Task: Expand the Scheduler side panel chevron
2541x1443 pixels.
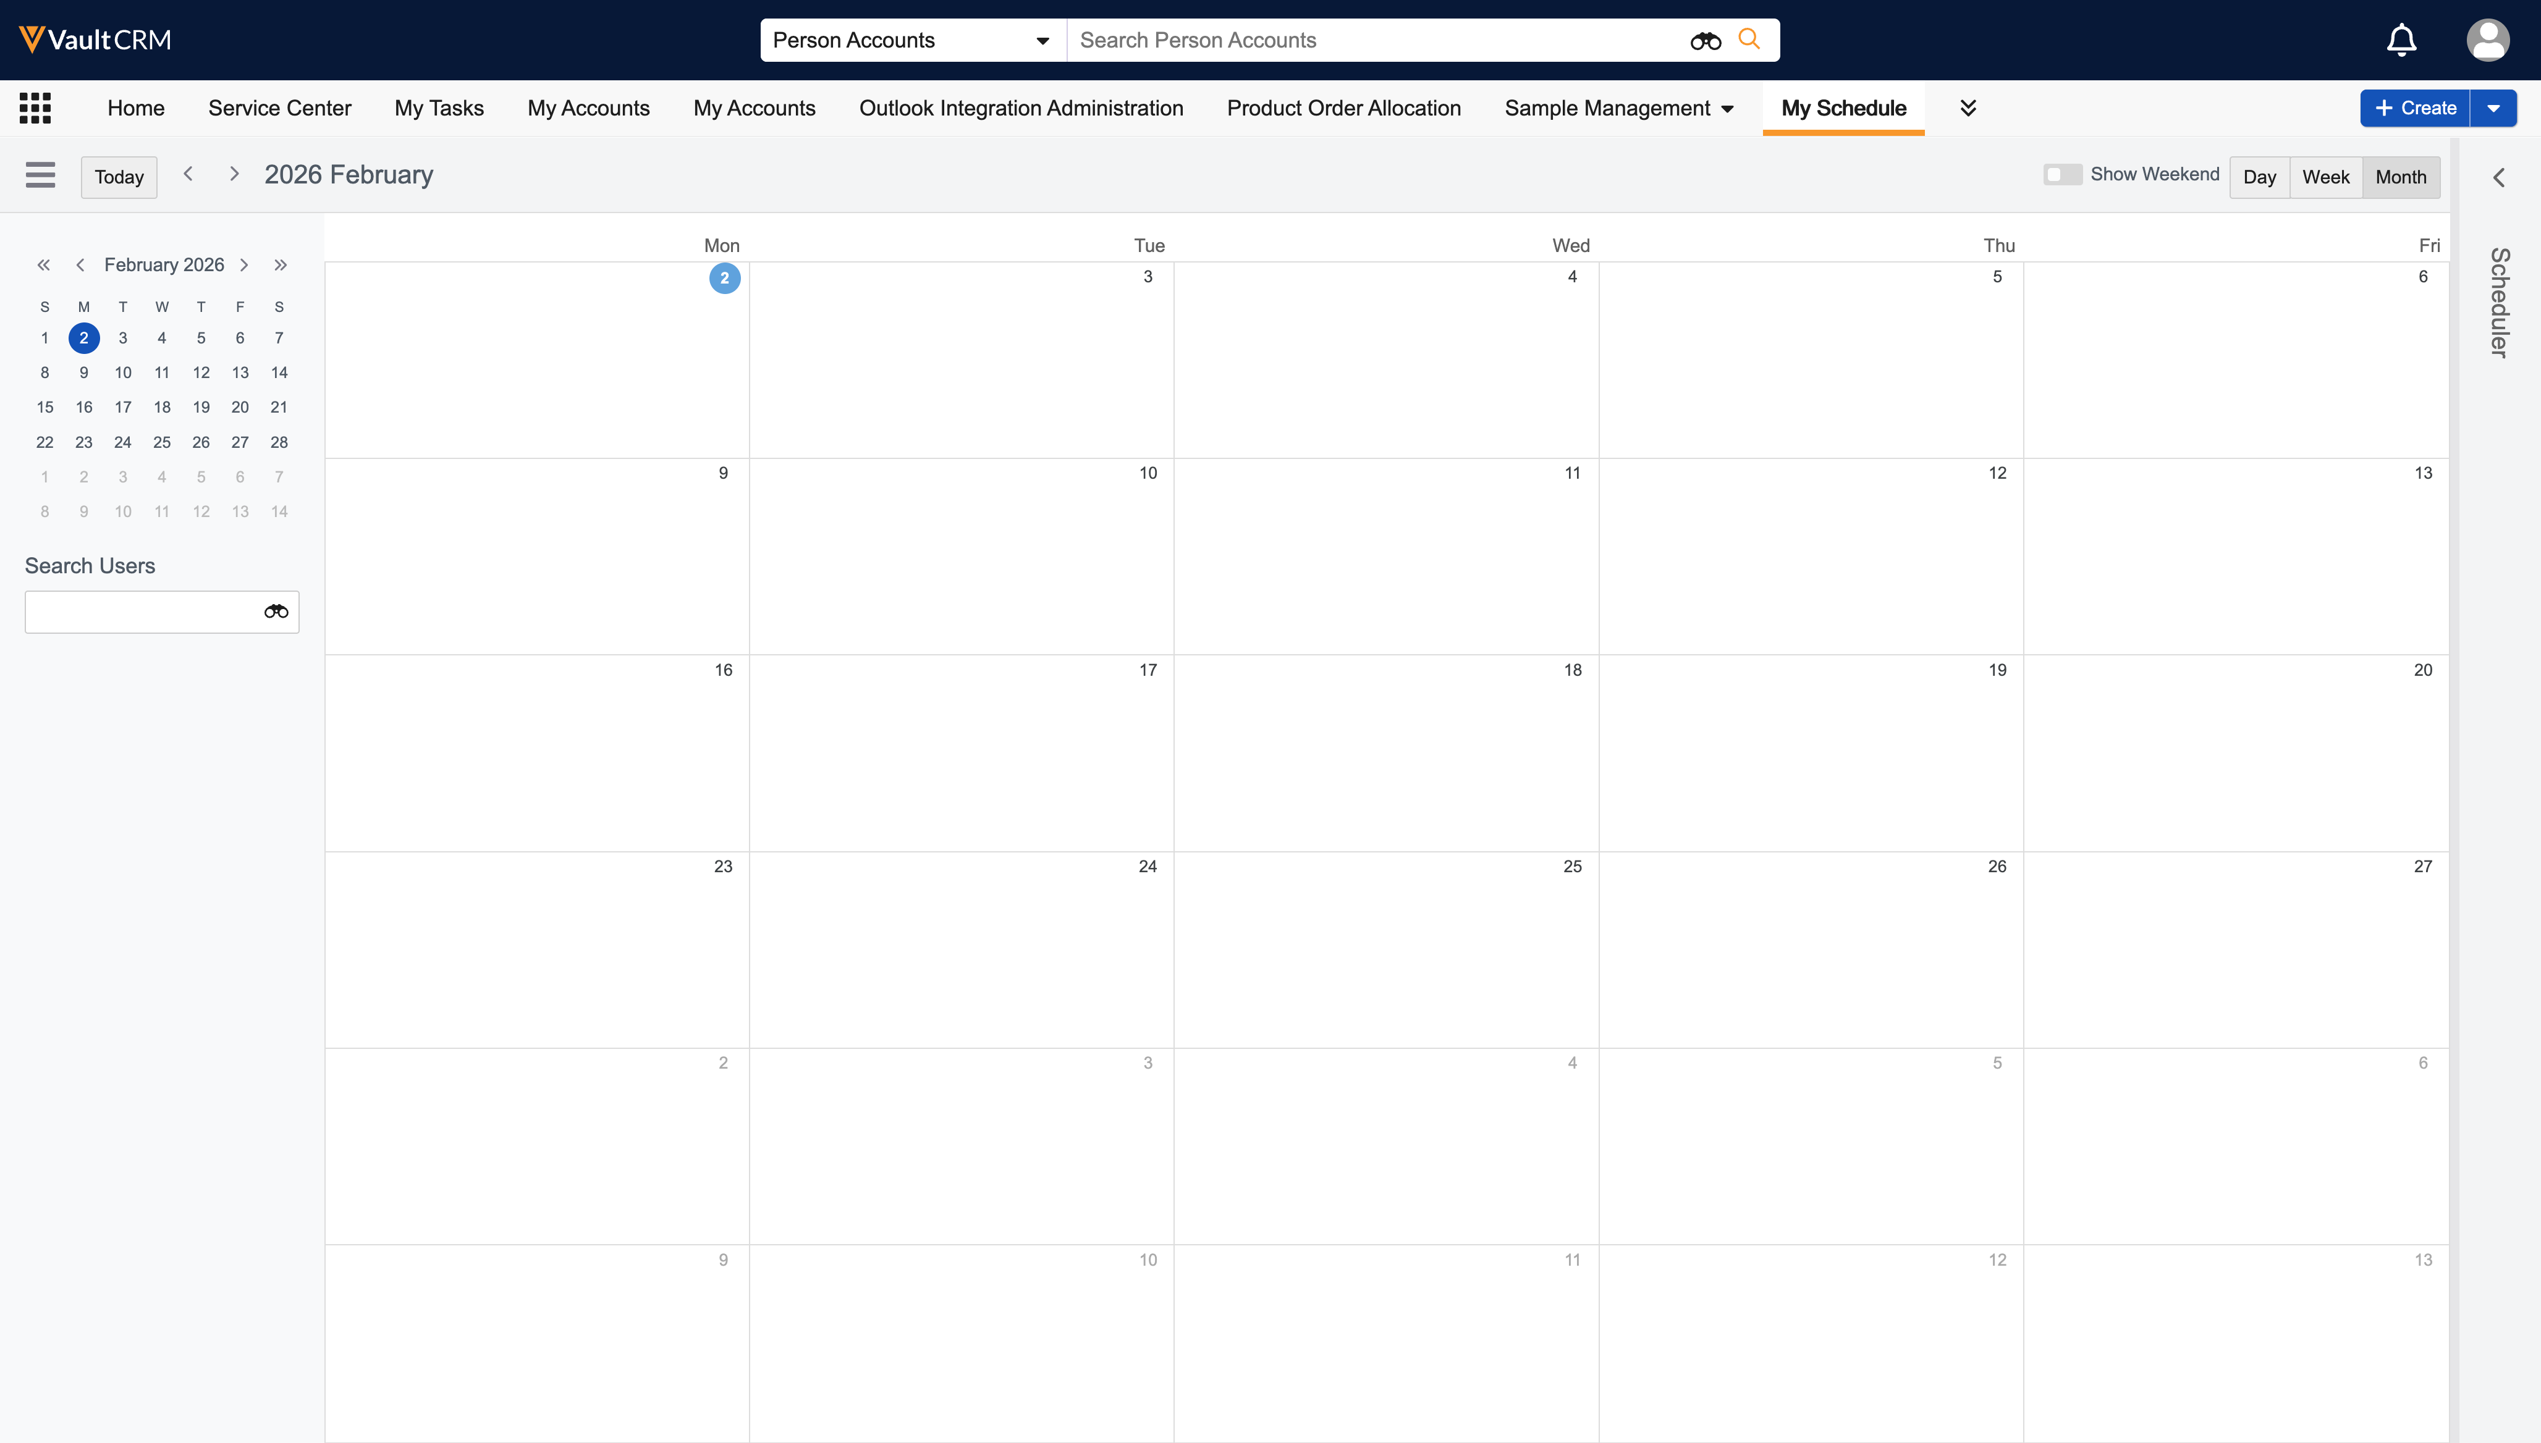Action: 2498,177
